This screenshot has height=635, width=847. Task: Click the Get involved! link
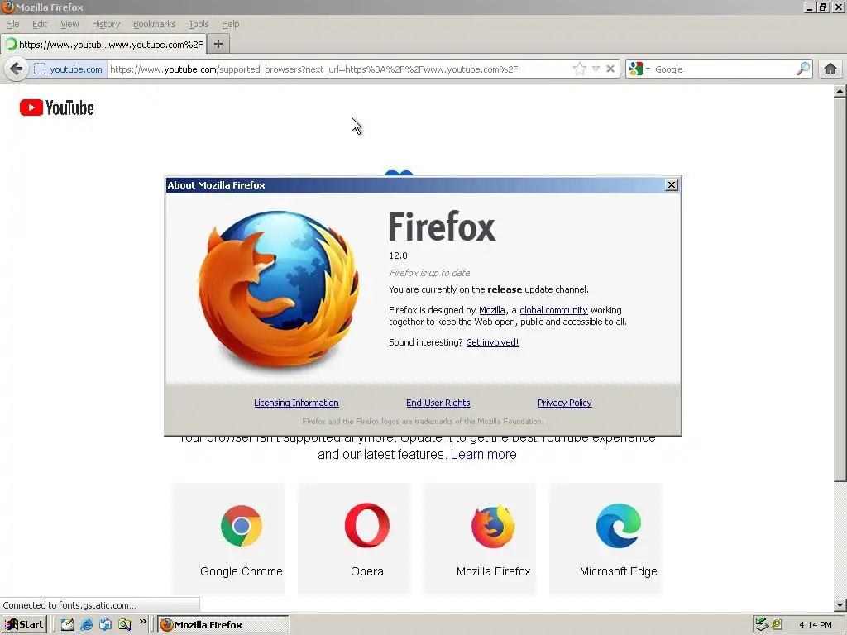pos(492,342)
